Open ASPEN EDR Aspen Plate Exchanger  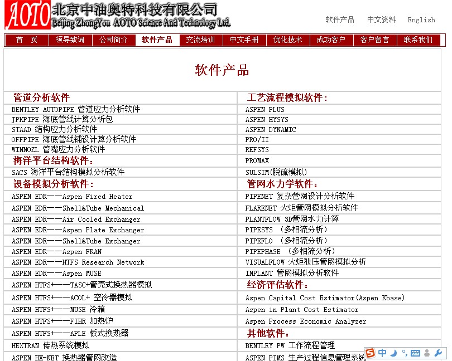click(78, 230)
